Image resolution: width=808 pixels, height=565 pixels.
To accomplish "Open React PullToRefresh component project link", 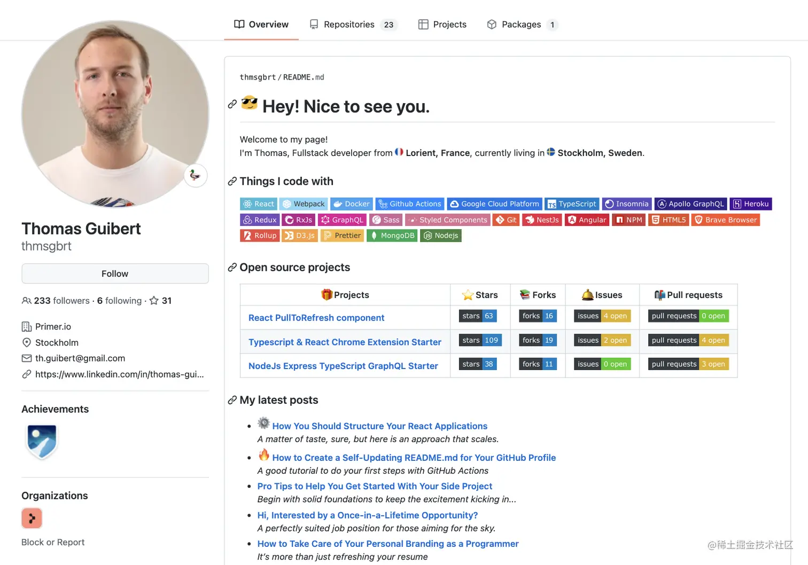I will 316,318.
